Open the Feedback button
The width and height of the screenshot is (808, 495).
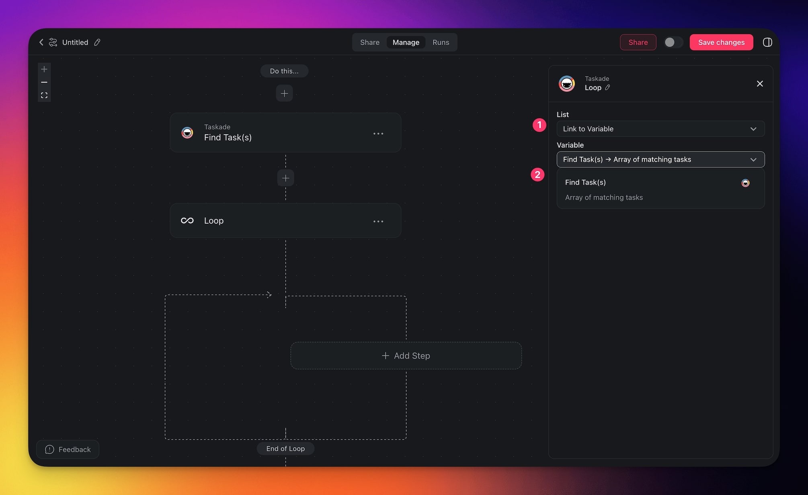68,449
